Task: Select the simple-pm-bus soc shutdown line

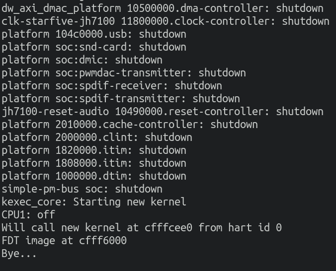Action: click(82, 189)
